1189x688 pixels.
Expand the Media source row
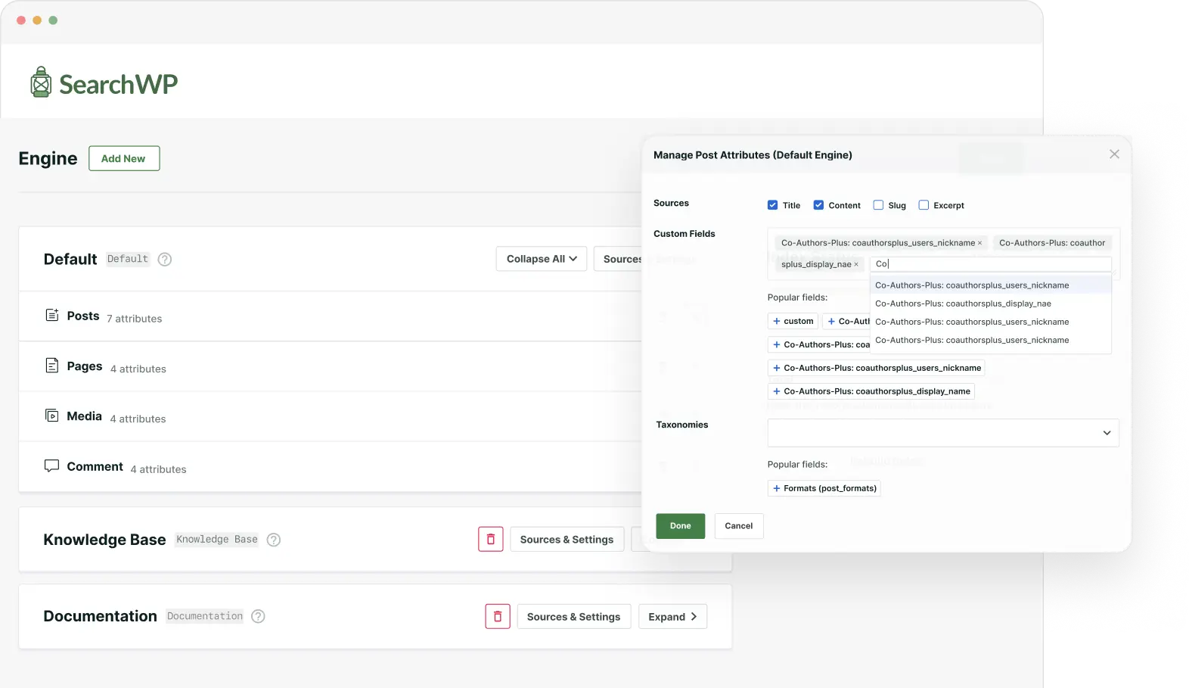tap(330, 416)
